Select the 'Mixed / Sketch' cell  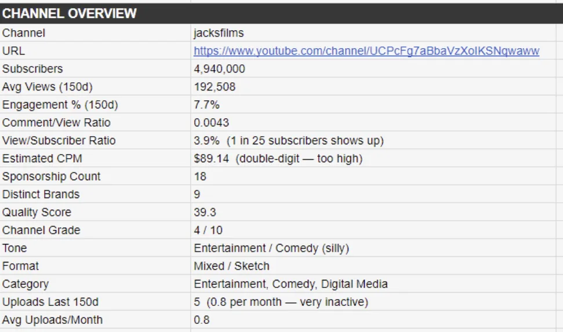coord(373,266)
